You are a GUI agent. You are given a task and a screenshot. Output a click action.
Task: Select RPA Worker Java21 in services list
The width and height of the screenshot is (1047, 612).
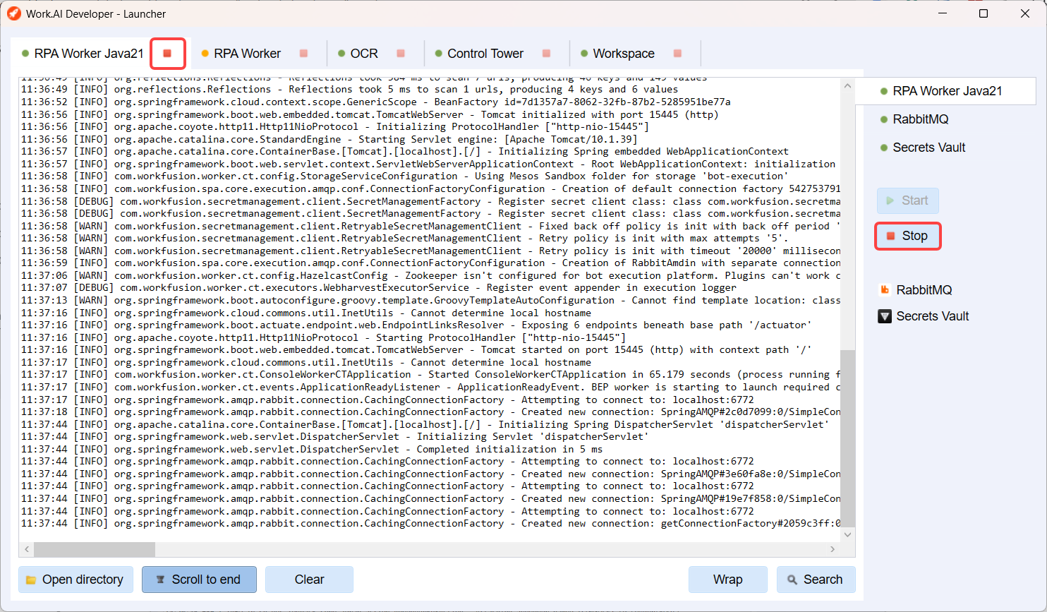946,91
